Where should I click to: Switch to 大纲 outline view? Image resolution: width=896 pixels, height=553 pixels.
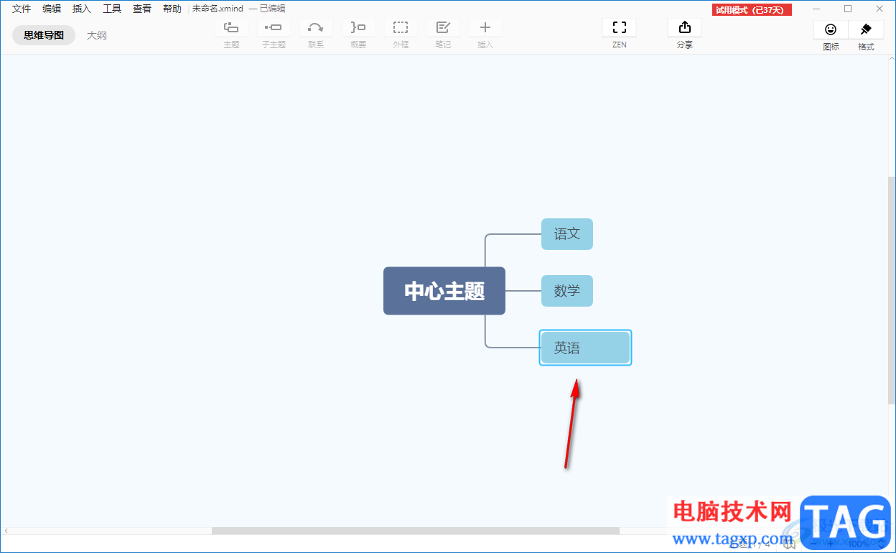(97, 34)
